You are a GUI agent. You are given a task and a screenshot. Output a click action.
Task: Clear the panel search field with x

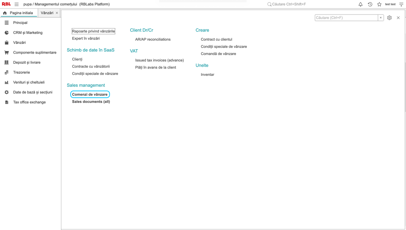(x=380, y=18)
